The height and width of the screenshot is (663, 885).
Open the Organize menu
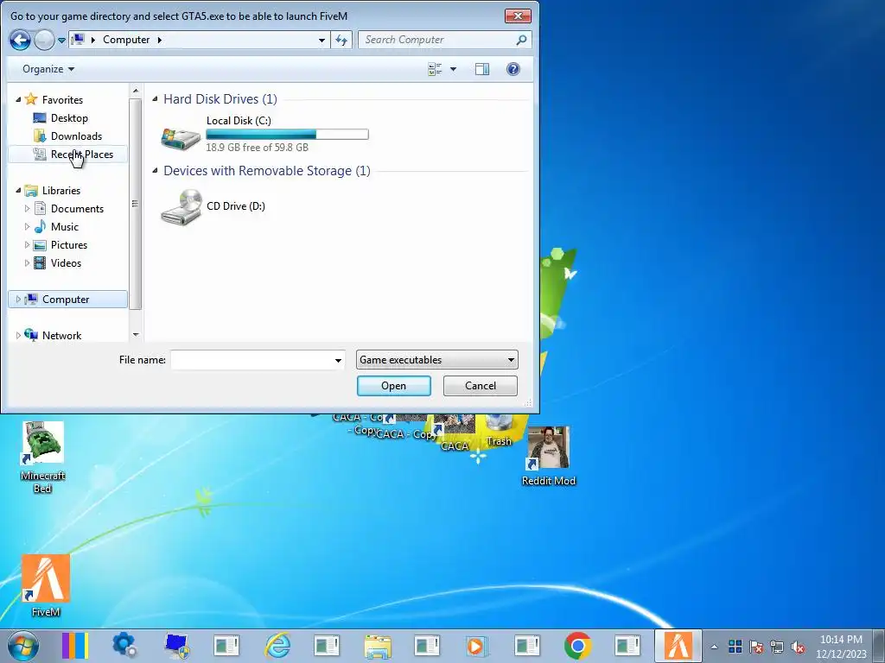tap(48, 69)
